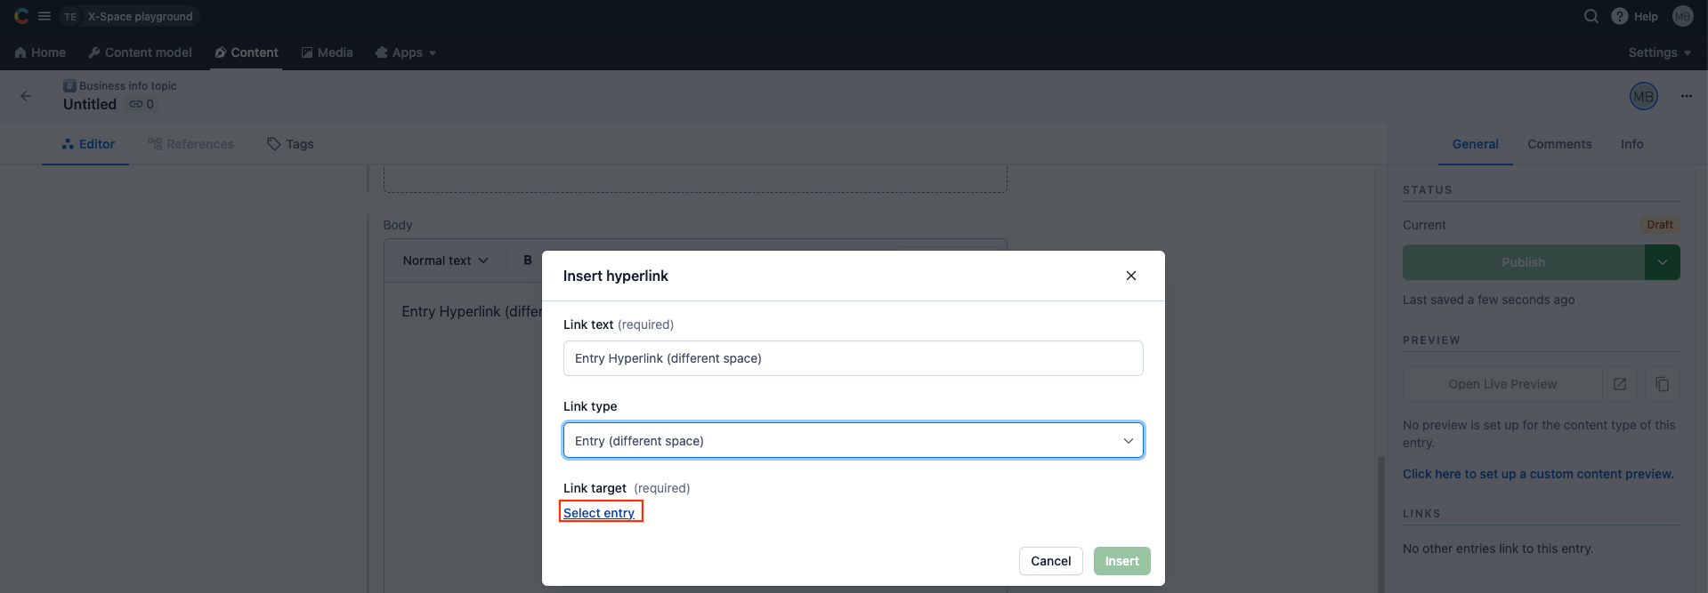Screen dimensions: 1708x593
Task: Open the Link type dropdown
Action: [853, 441]
